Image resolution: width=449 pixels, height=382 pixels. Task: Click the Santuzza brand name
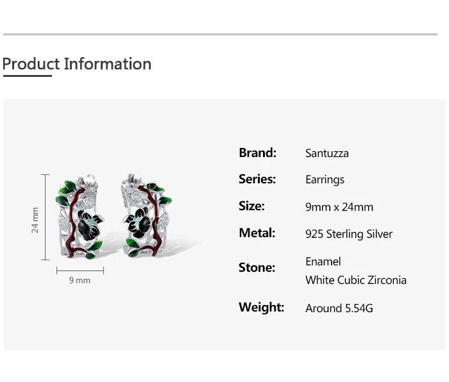(x=327, y=153)
